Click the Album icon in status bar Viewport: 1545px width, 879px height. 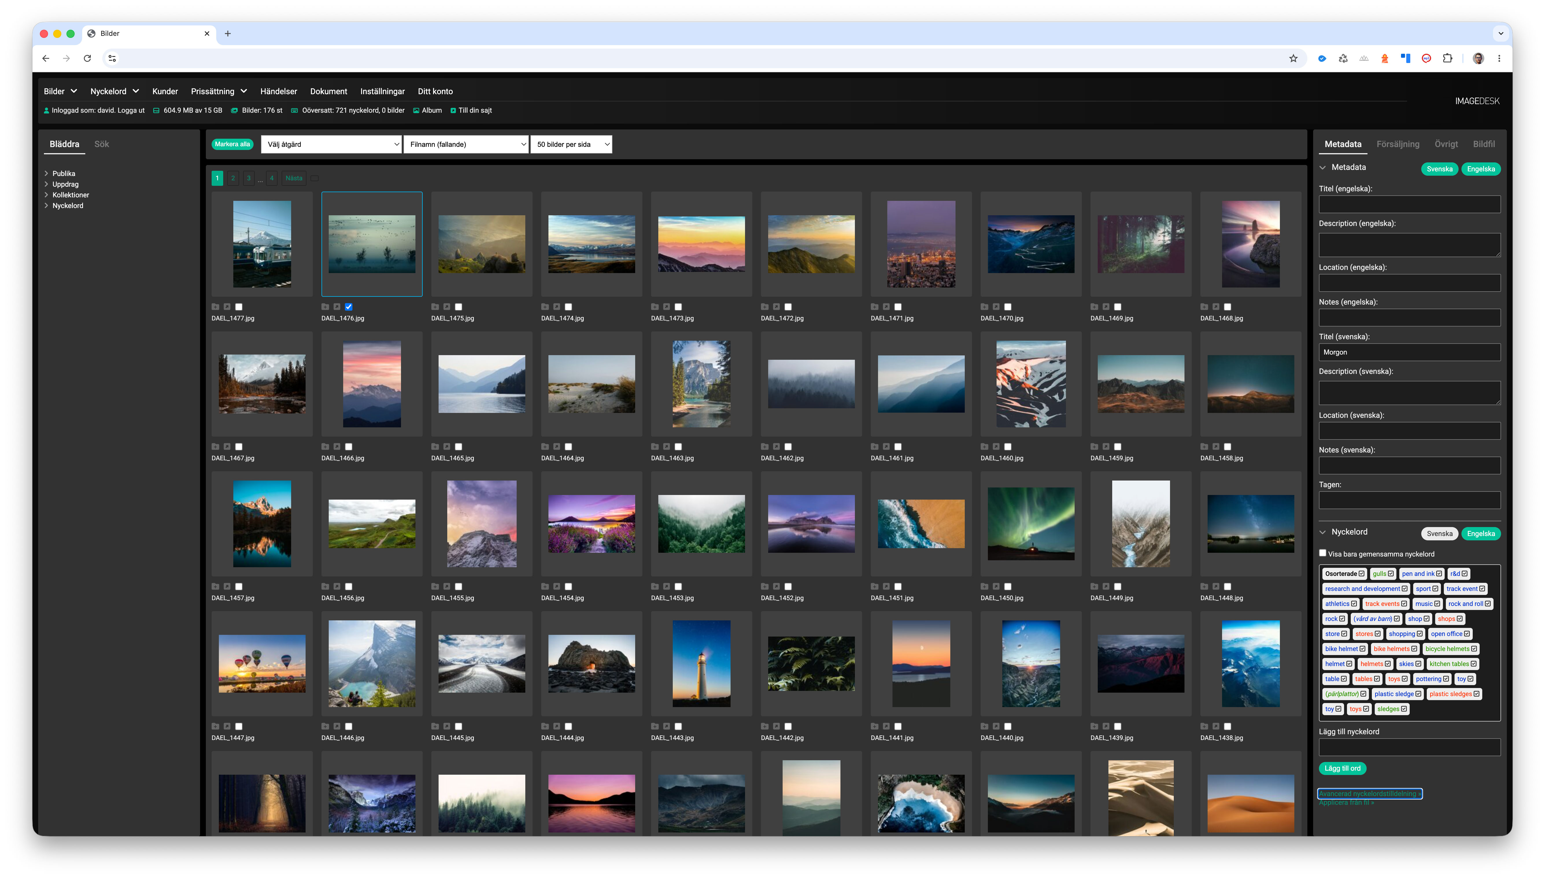click(x=416, y=110)
